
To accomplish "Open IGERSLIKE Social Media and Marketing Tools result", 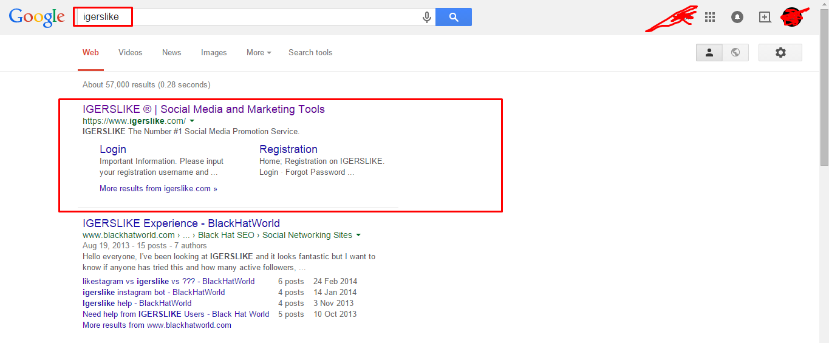I will 203,109.
